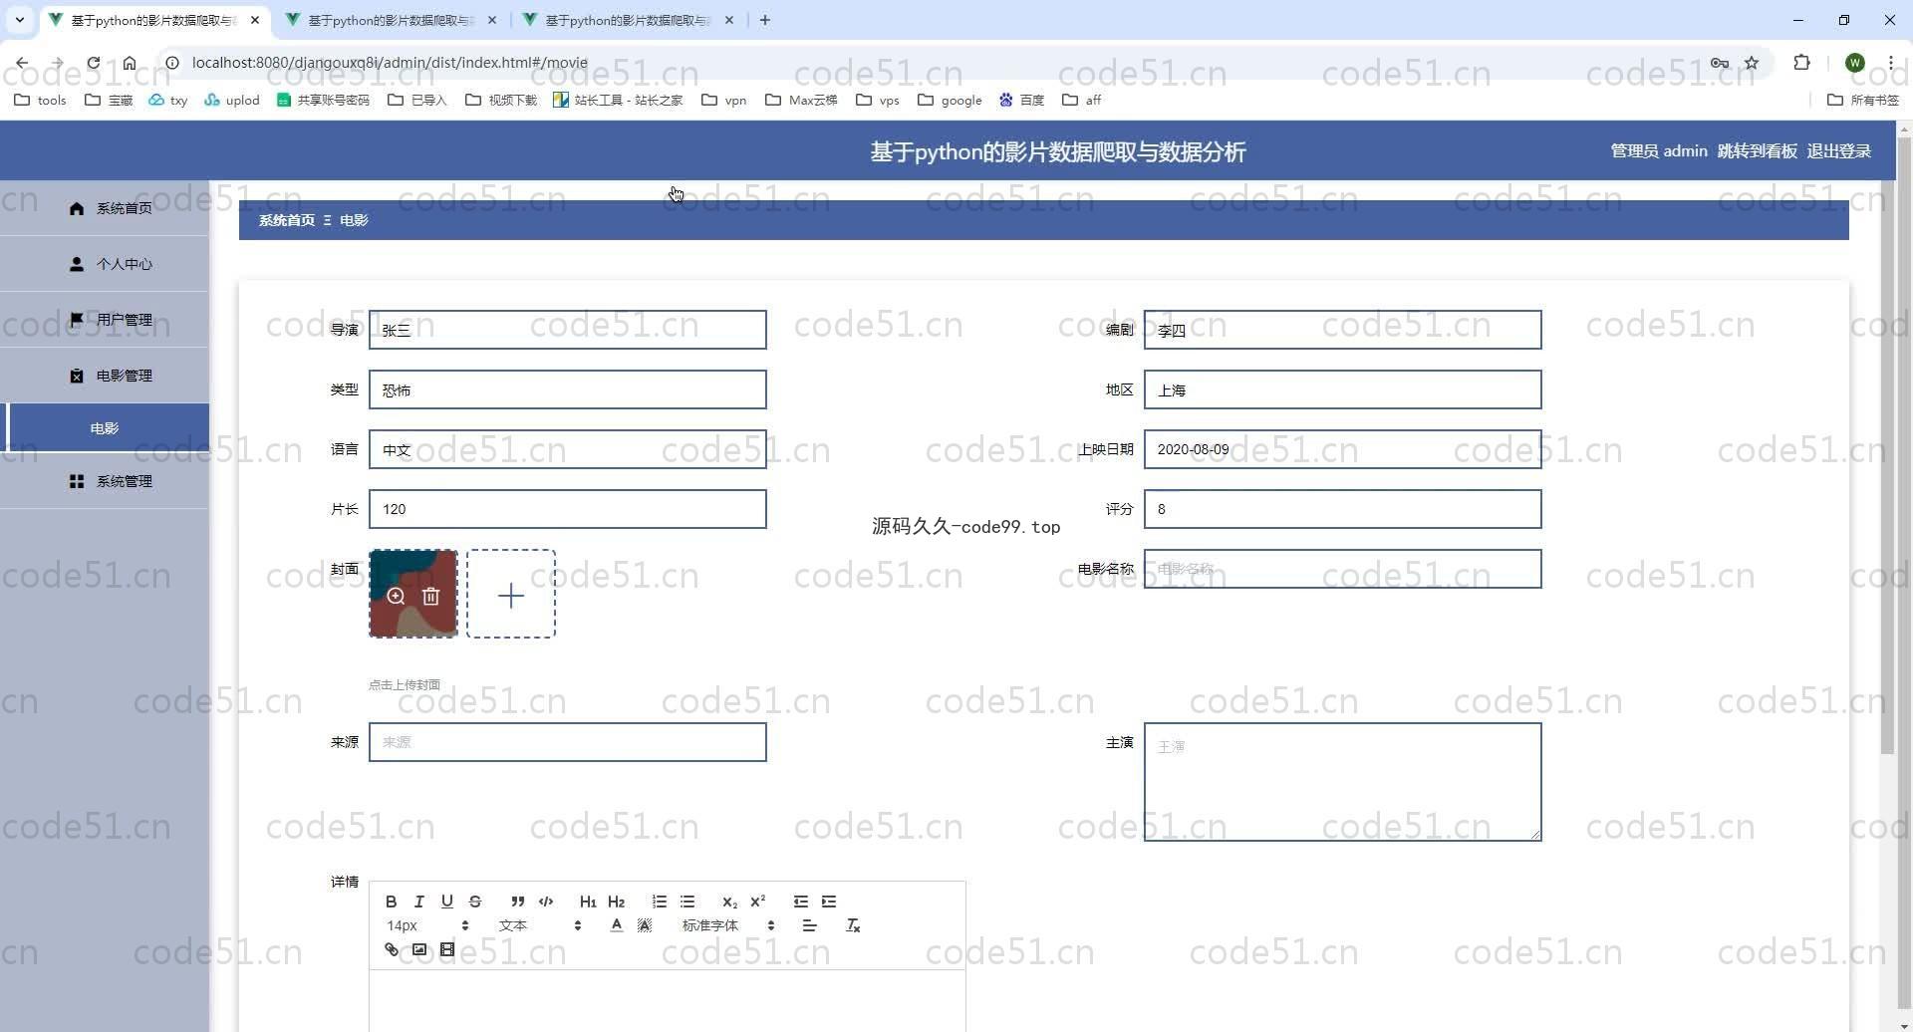This screenshot has width=1913, height=1032.
Task: Click the 电影名称 input field
Action: [1342, 569]
